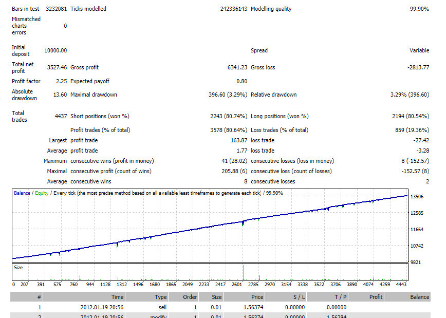
Task: Click the 13506 axis label on chart
Action: (417, 197)
